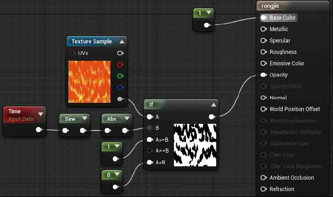333x197 pixels.
Task: Click the green channel output pin on Texture Sample
Action: [120, 76]
